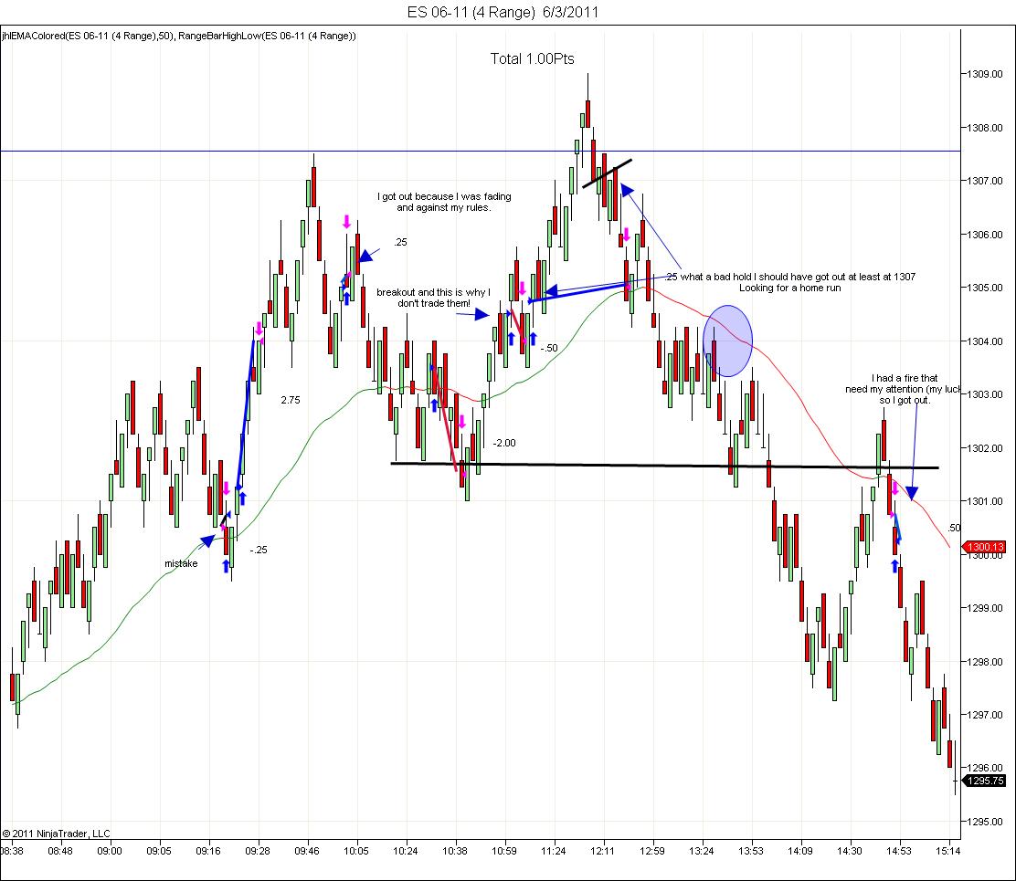
Task: Select the 13:53 time axis label
Action: [x=750, y=851]
